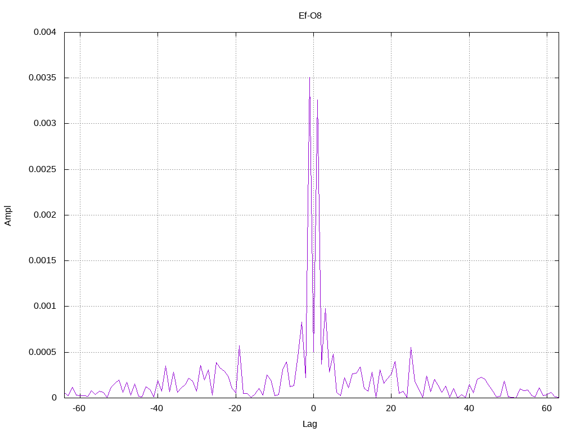Select the 0.0015 y-axis tick label
Image resolution: width=576 pixels, height=432 pixels.
pos(42,260)
